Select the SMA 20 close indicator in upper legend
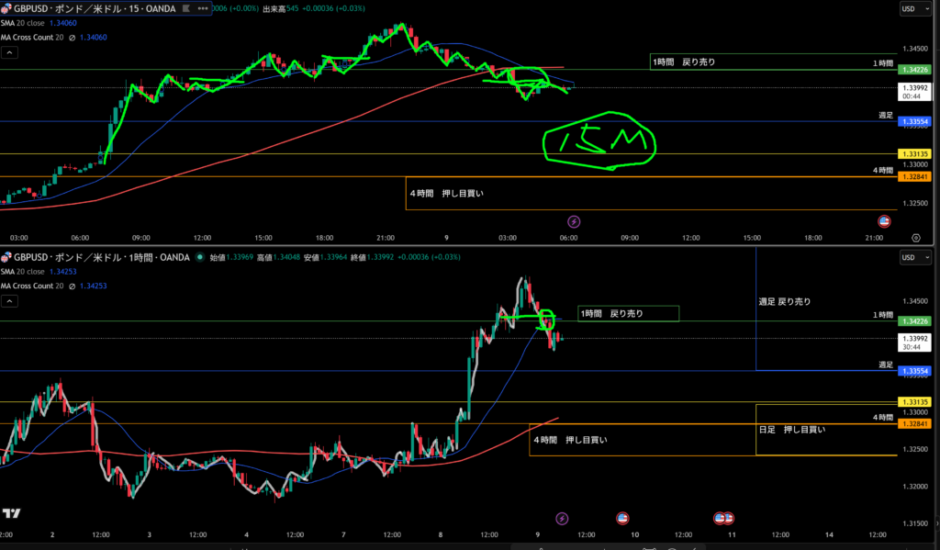 point(24,25)
